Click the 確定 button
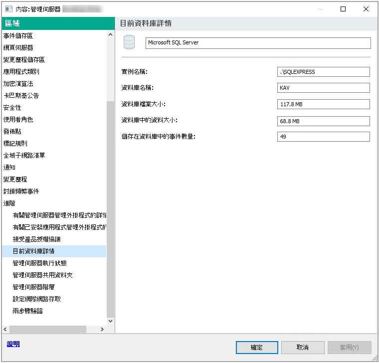 [x=256, y=347]
